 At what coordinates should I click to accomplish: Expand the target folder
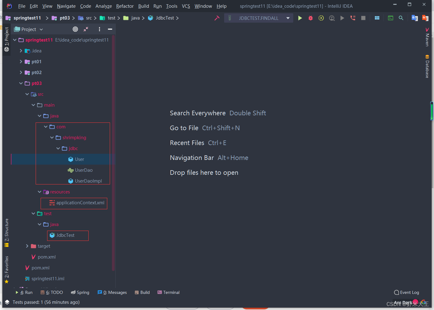(27, 246)
